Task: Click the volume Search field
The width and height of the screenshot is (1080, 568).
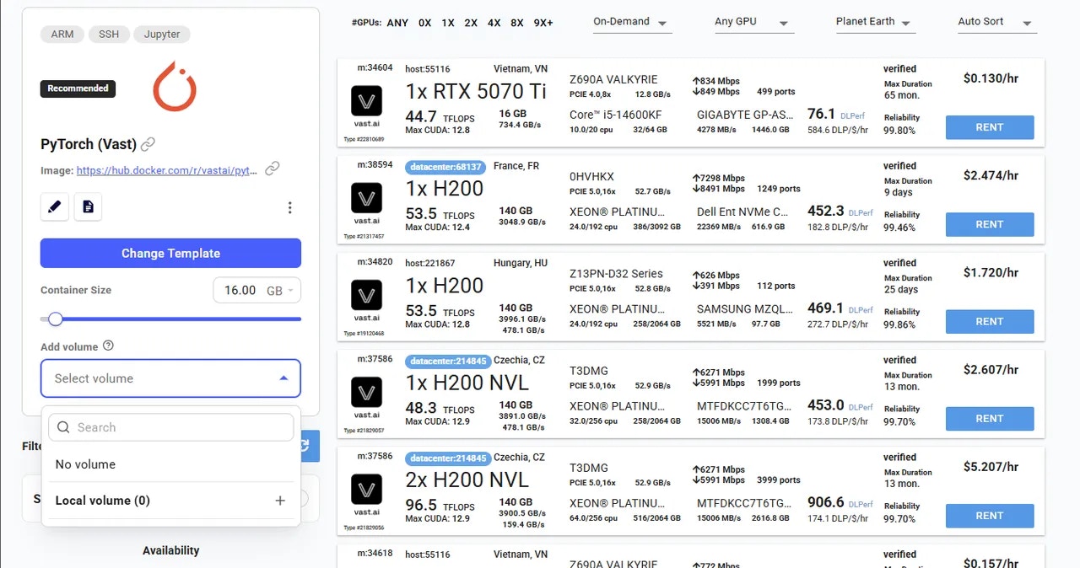Action: coord(170,427)
